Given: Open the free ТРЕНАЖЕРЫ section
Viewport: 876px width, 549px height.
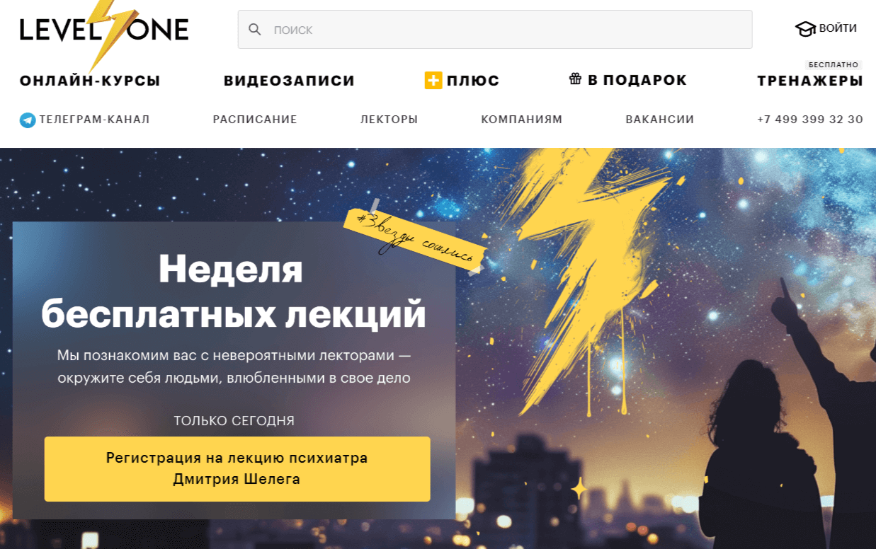Looking at the screenshot, I should click(x=810, y=81).
